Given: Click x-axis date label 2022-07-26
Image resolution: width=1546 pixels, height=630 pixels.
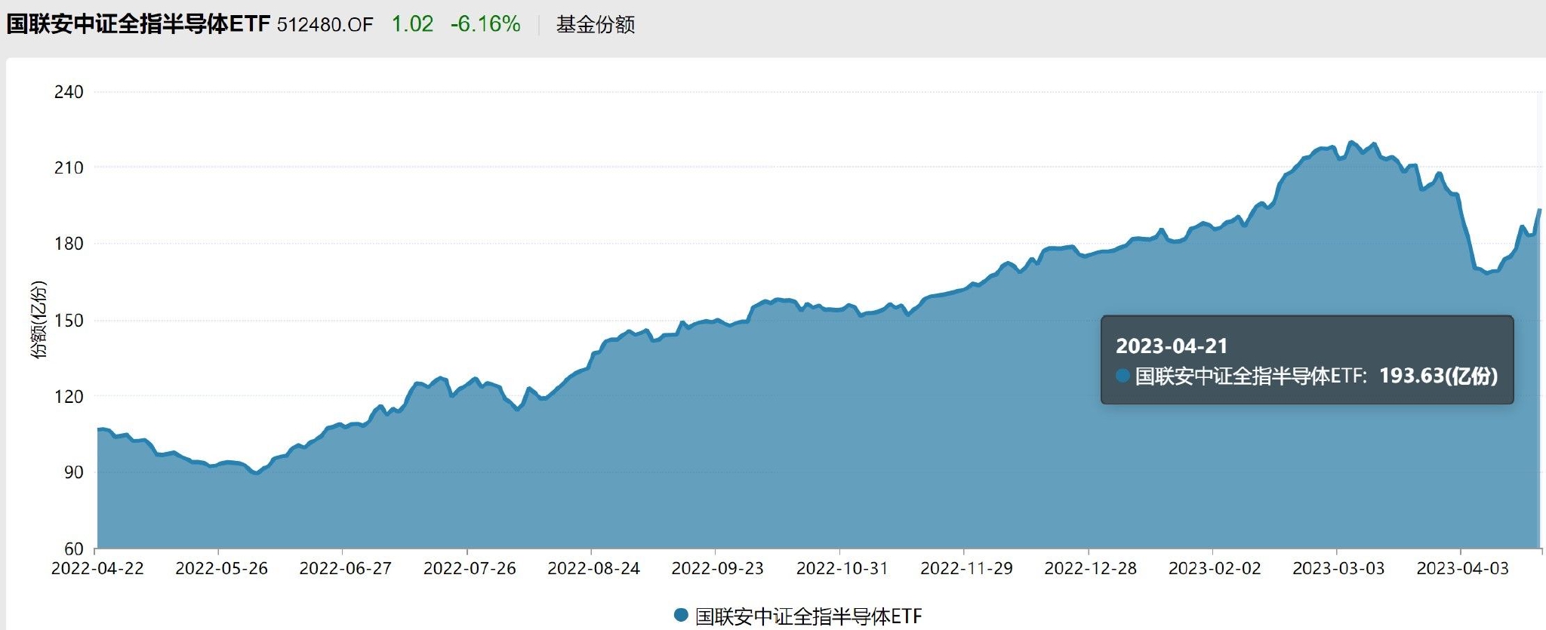Looking at the screenshot, I should pos(470,569).
